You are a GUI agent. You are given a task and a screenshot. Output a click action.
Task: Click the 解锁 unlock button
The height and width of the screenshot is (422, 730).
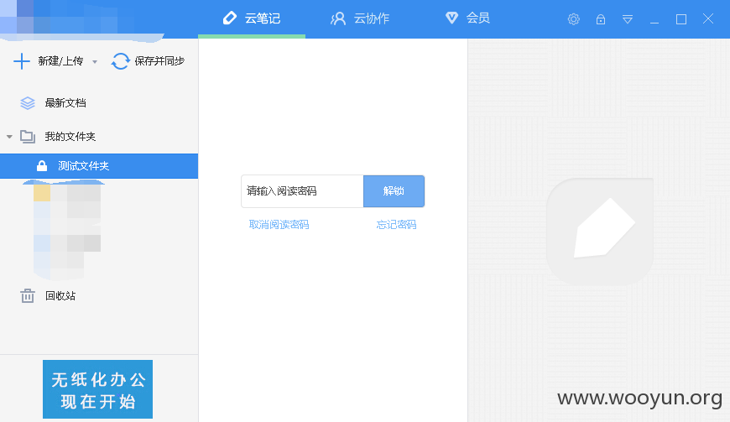point(394,191)
